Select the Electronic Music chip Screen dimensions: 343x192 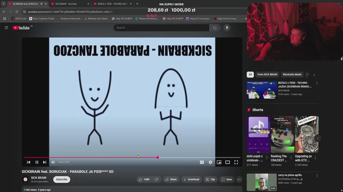pyautogui.click(x=292, y=74)
